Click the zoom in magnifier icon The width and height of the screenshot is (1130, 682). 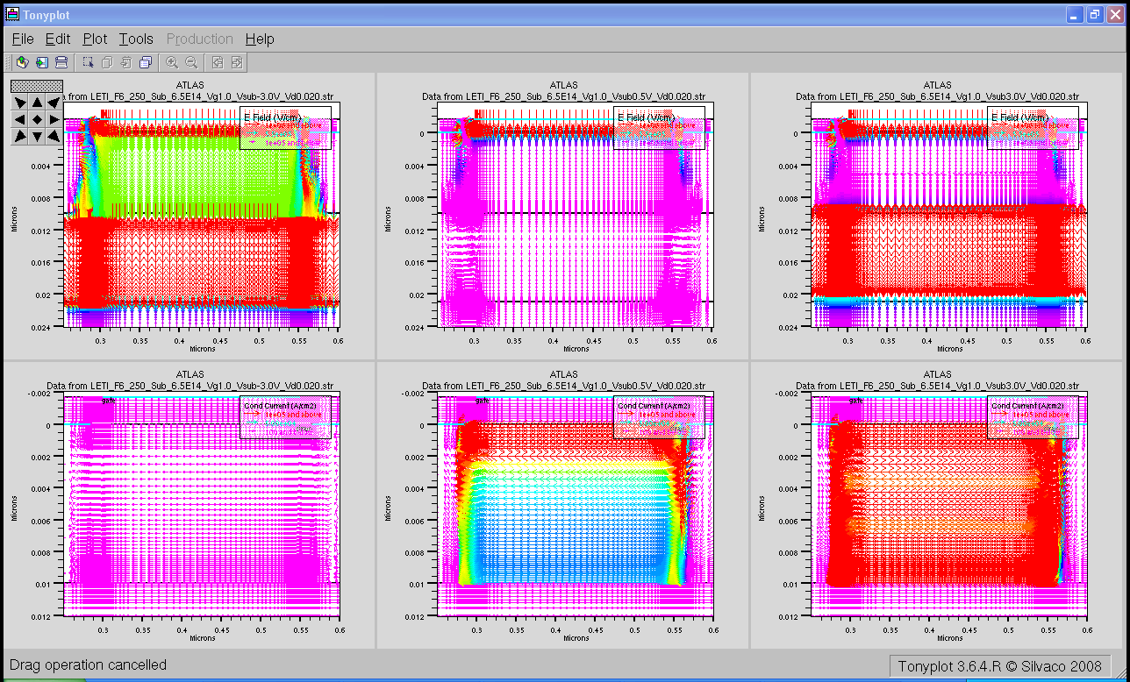[172, 62]
